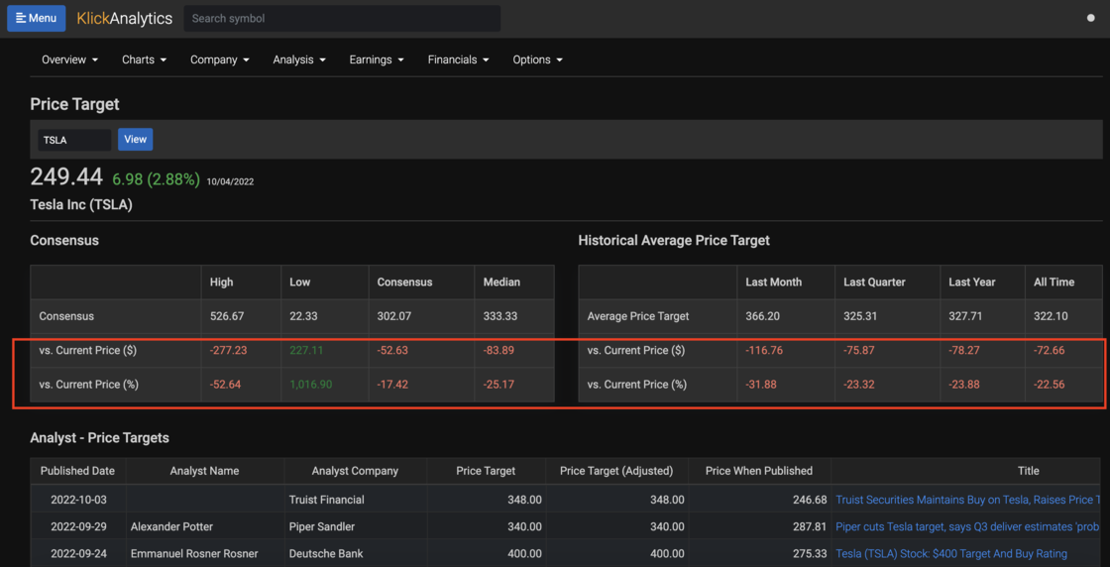Click the All Time average 322.10
Screen dimensions: 1110x567
point(1051,316)
